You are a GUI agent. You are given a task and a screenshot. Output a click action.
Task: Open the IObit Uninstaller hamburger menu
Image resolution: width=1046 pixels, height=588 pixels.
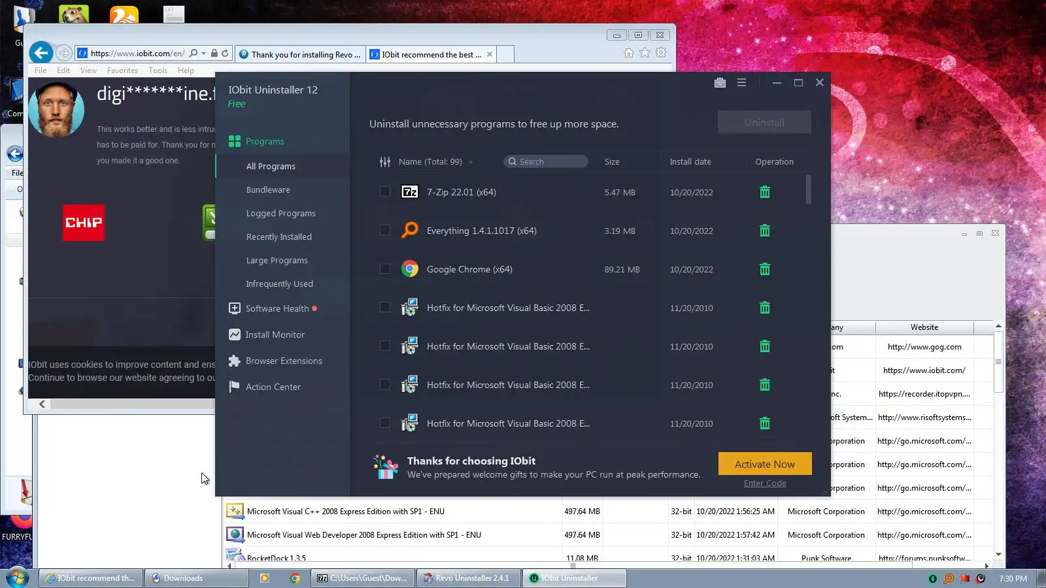pyautogui.click(x=741, y=82)
